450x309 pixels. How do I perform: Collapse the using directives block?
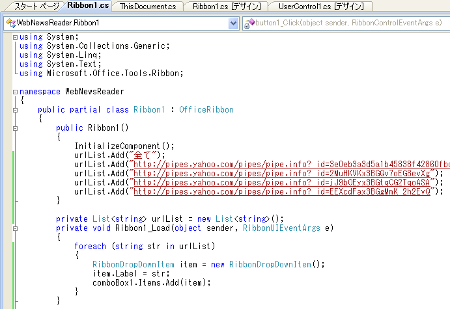coord(15,37)
